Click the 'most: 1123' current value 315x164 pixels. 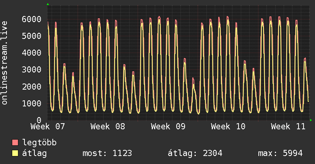click(107, 154)
